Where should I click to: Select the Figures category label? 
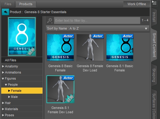(x=10, y=79)
